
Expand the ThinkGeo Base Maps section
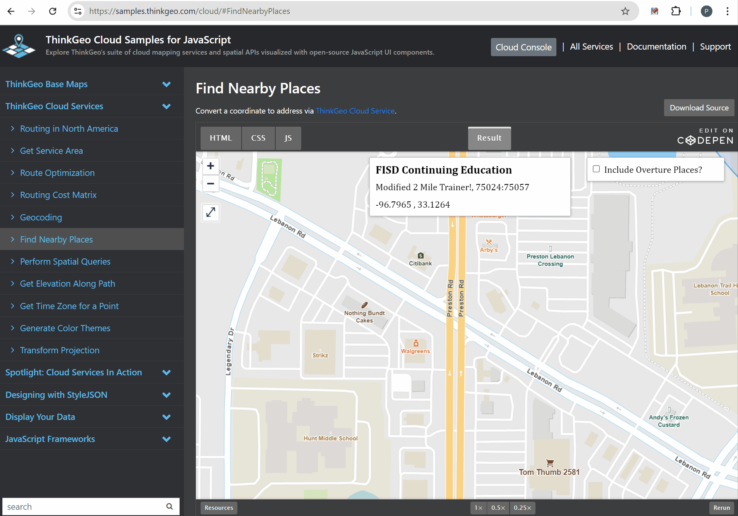[x=166, y=84]
